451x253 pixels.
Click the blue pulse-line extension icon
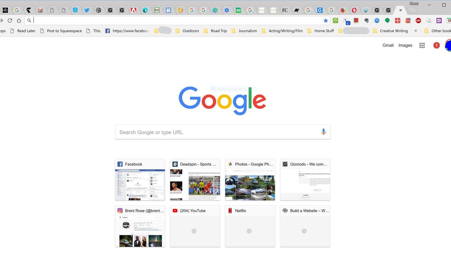pyautogui.click(x=377, y=21)
